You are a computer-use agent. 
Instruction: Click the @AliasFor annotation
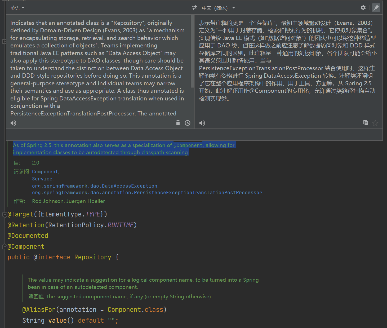tap(39, 310)
